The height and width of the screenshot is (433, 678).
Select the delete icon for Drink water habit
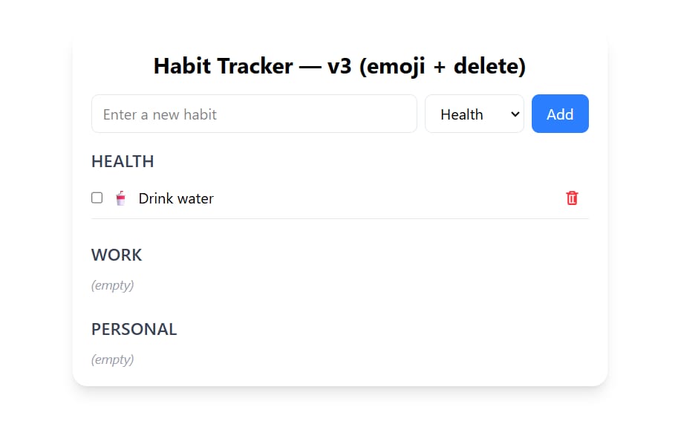click(x=572, y=198)
